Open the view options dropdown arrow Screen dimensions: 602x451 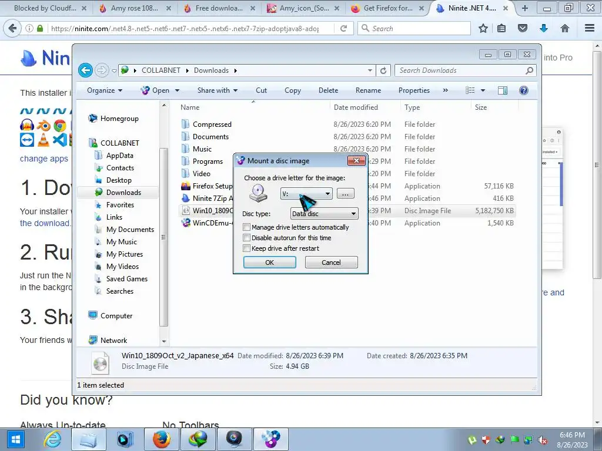click(x=483, y=90)
